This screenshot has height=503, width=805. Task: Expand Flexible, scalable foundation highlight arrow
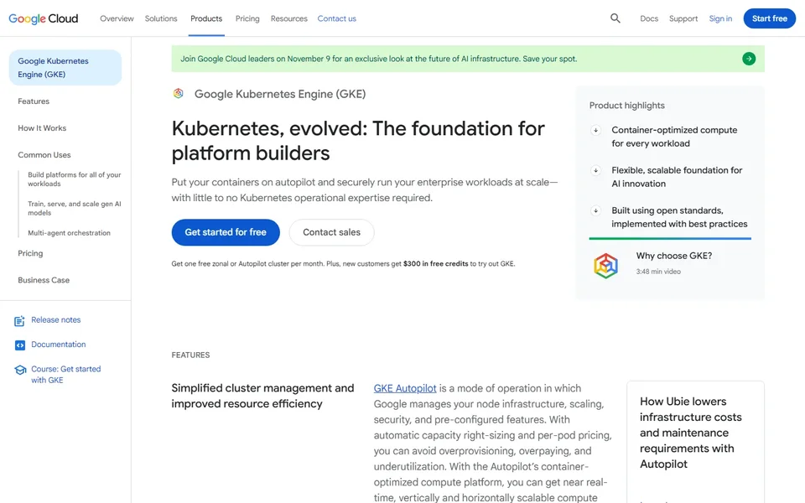[x=595, y=170]
